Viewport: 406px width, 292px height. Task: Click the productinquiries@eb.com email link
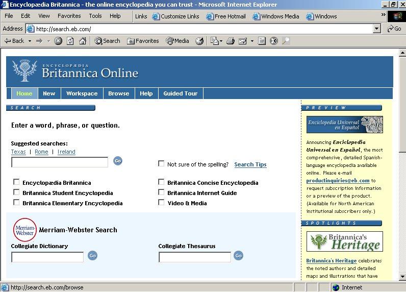pyautogui.click(x=338, y=181)
